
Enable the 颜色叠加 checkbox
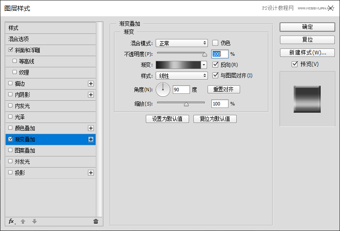coord(10,128)
